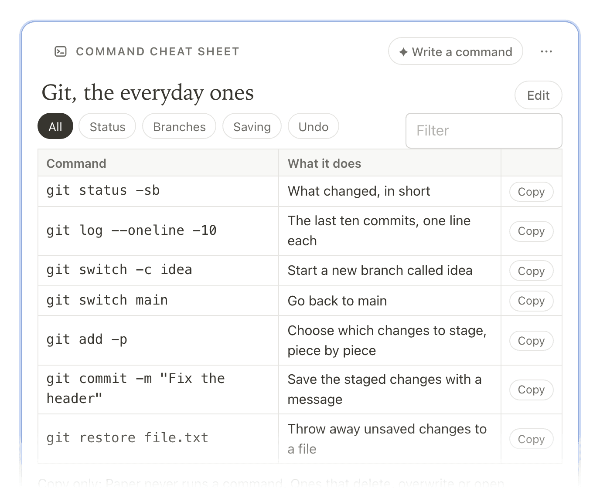This screenshot has width=600, height=488.
Task: Select the git status -sb command text
Action: pyautogui.click(x=103, y=191)
